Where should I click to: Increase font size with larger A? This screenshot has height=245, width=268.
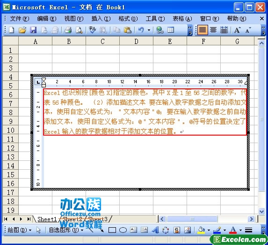click(x=237, y=30)
